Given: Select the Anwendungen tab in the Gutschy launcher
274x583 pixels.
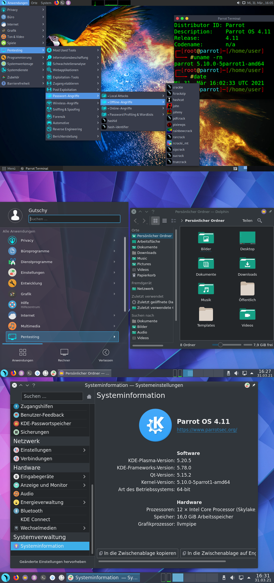Looking at the screenshot, I should 23,355.
